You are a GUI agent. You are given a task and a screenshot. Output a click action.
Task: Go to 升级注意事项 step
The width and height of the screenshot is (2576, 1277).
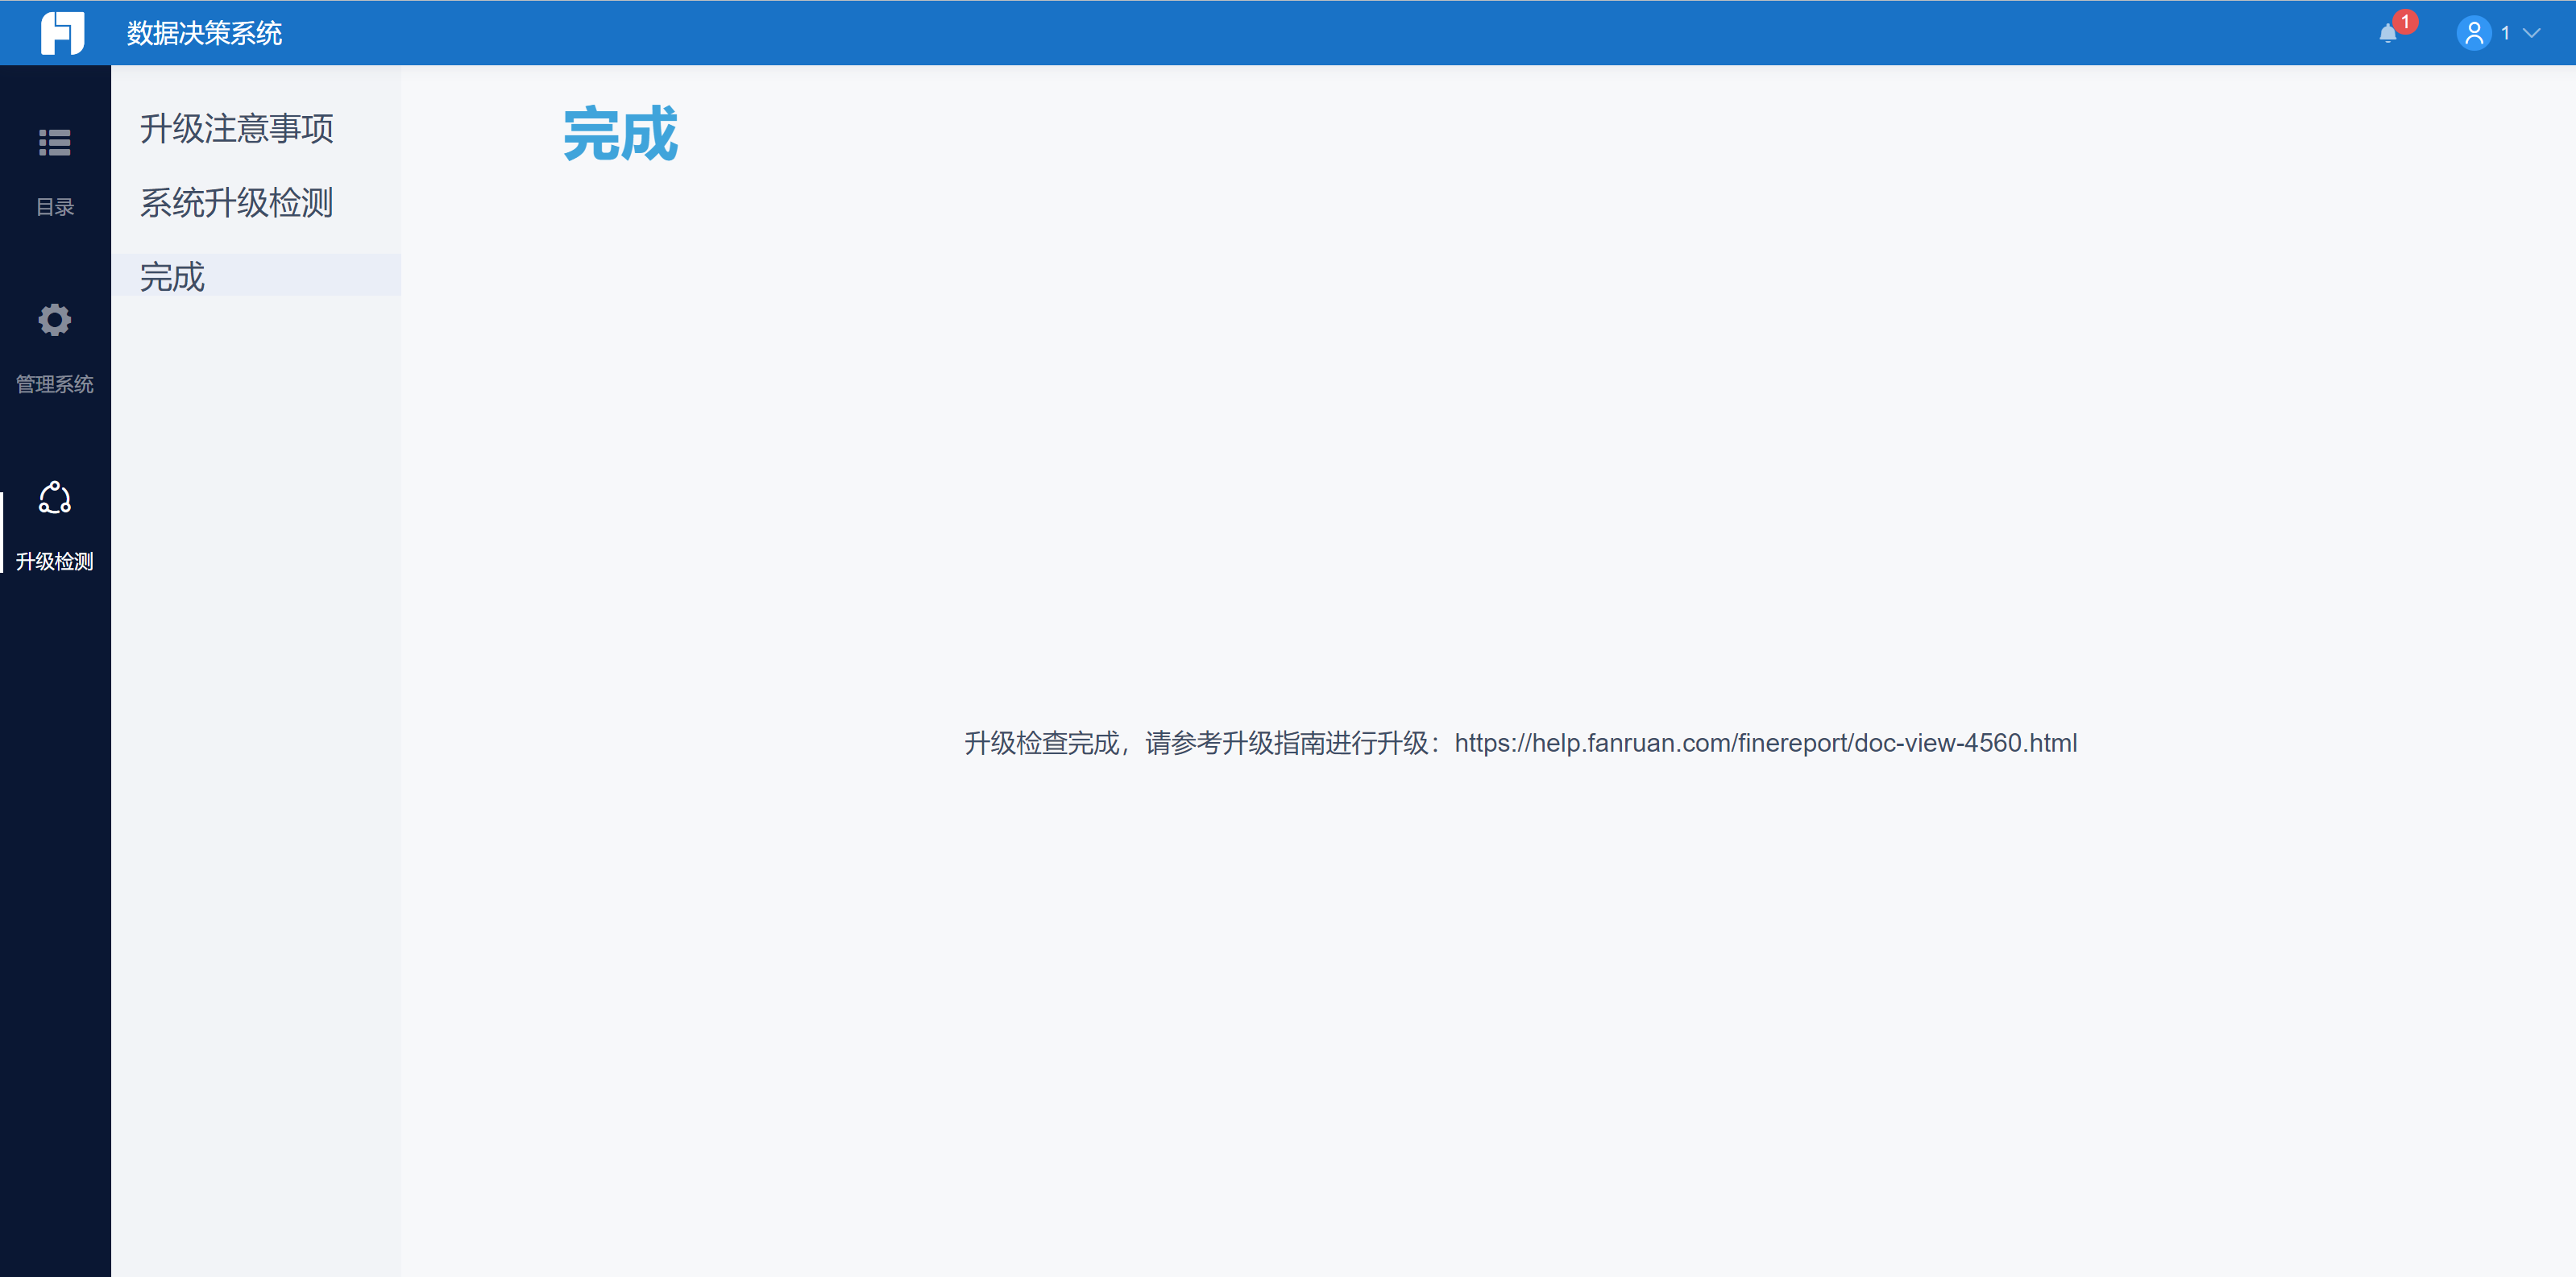click(237, 129)
